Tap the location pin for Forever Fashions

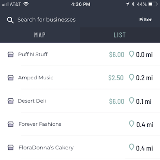[x=131, y=124]
